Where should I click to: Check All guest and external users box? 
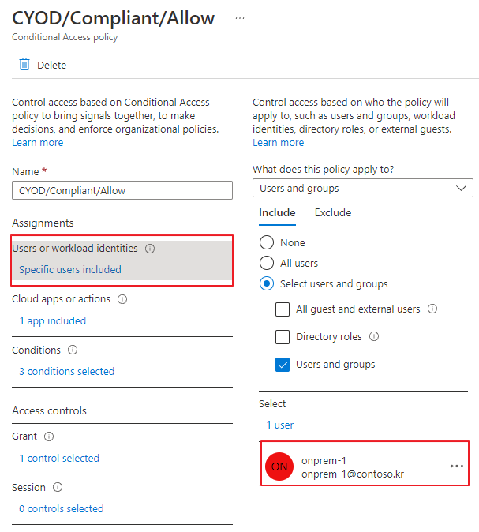(283, 309)
